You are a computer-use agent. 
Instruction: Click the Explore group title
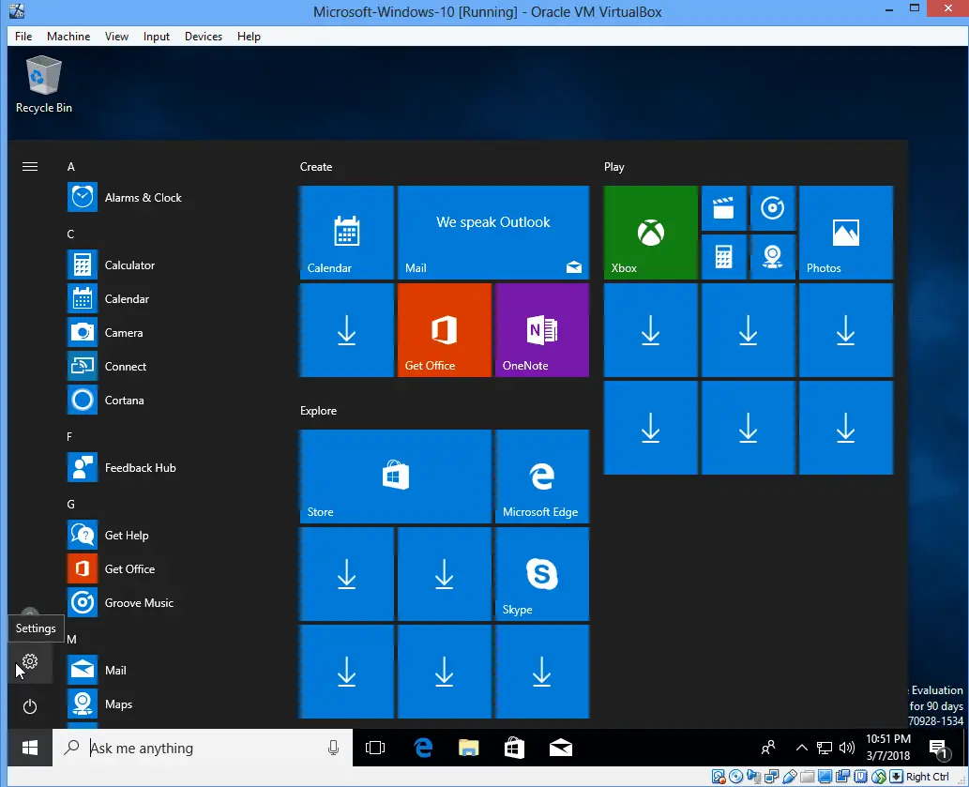click(318, 411)
